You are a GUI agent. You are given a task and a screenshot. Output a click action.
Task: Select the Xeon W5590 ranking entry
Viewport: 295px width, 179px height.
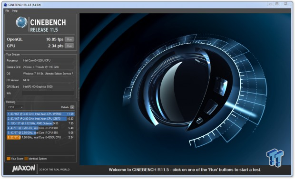(40, 114)
